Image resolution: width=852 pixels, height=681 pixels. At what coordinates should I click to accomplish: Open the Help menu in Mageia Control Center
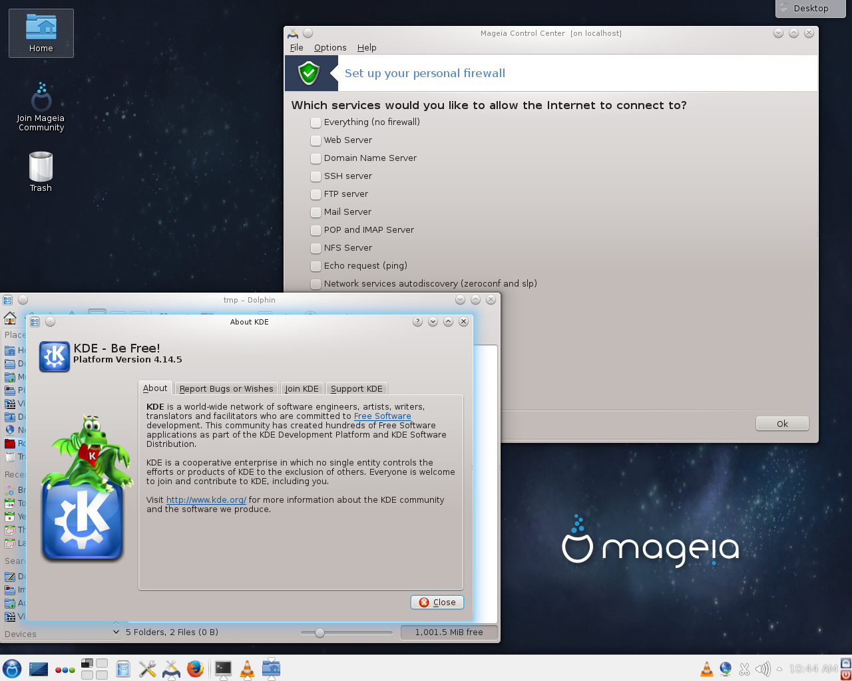(x=367, y=48)
